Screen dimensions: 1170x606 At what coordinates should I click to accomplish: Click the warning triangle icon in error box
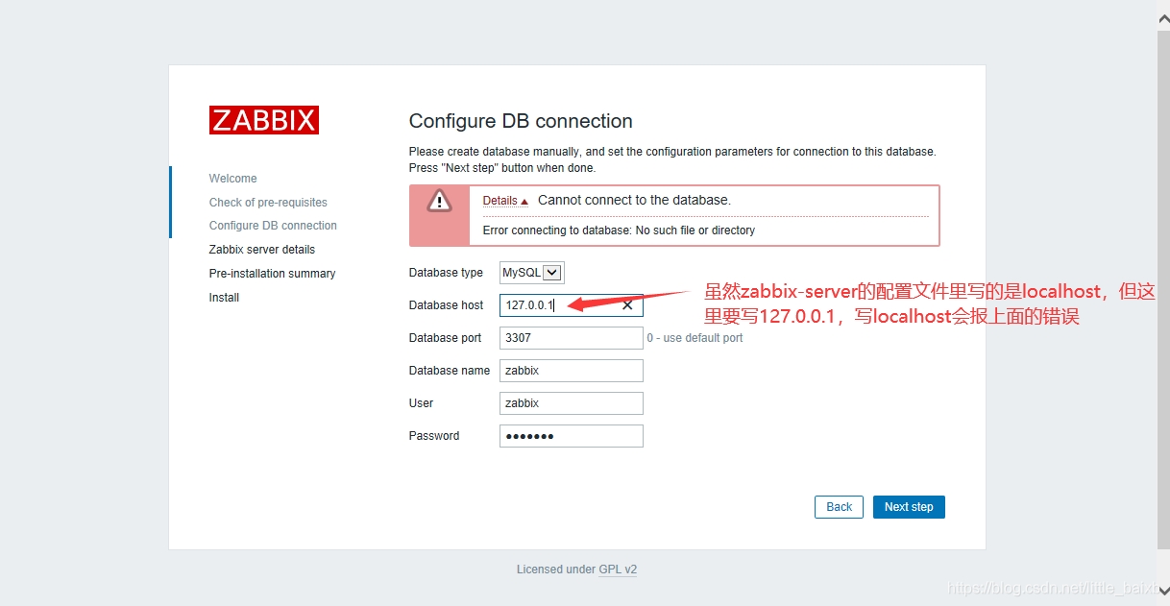pyautogui.click(x=439, y=201)
